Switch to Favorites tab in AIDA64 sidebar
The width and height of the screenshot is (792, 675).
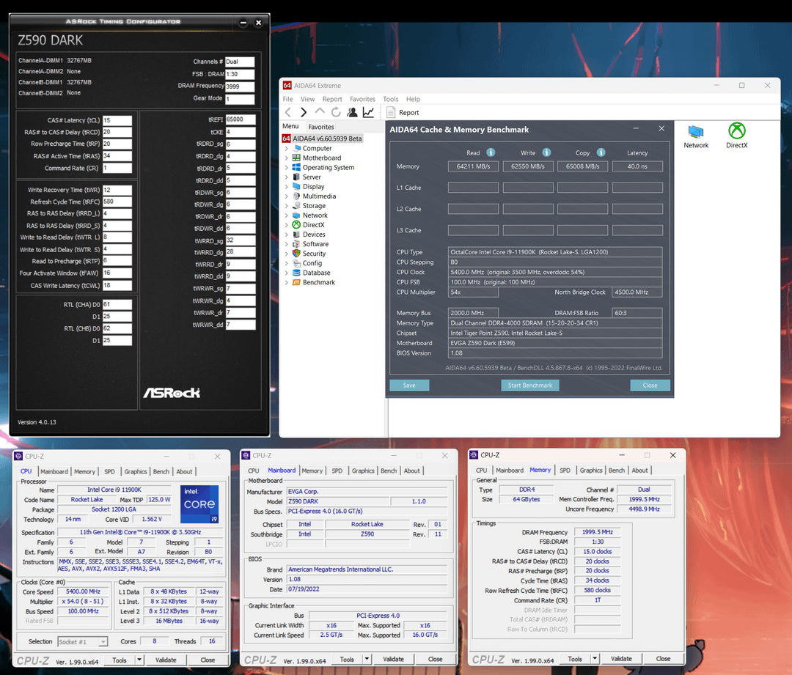321,128
